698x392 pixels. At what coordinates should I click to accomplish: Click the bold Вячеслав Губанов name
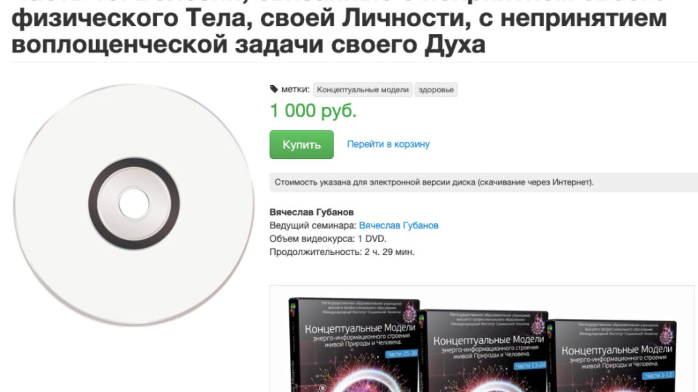pos(312,212)
